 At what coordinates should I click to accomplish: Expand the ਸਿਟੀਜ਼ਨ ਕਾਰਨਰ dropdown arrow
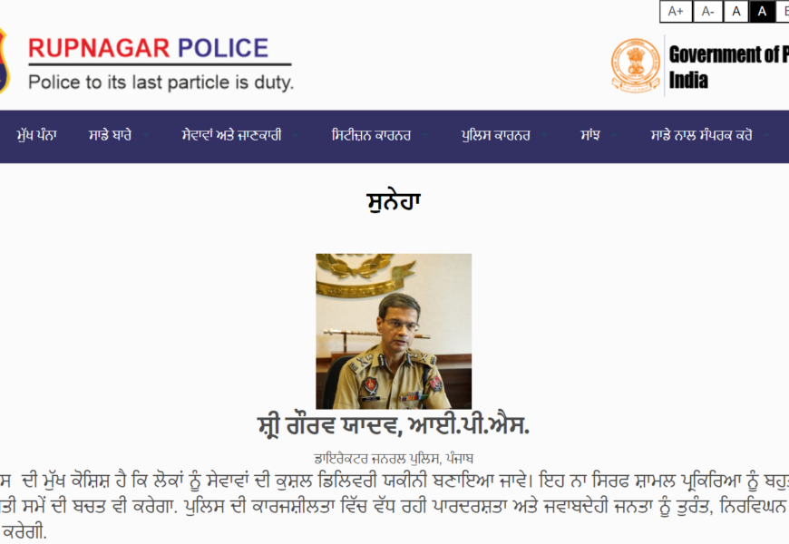[425, 135]
